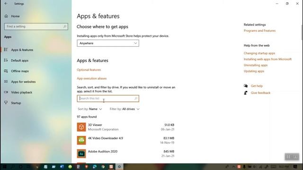
Task: Select 4K Video Downloader 4.9 icon
Action: click(81, 140)
